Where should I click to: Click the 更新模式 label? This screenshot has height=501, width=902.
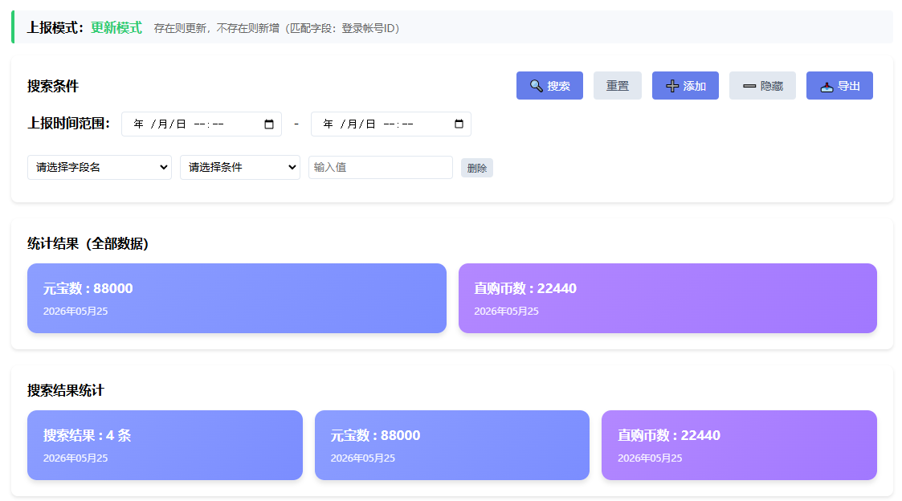[116, 27]
